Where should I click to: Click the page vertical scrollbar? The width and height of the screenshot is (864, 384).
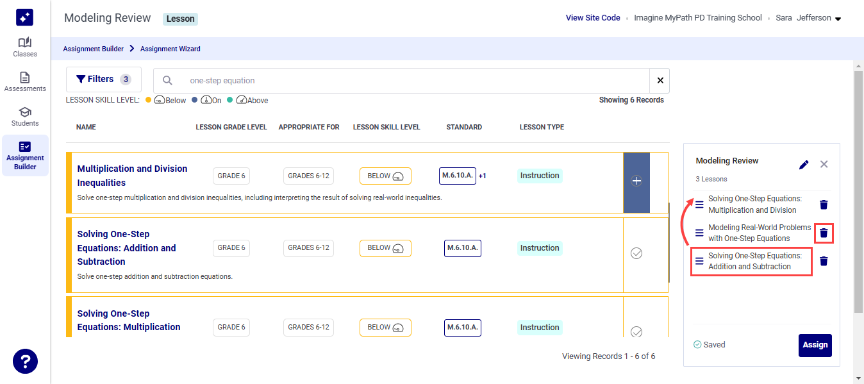point(858,192)
